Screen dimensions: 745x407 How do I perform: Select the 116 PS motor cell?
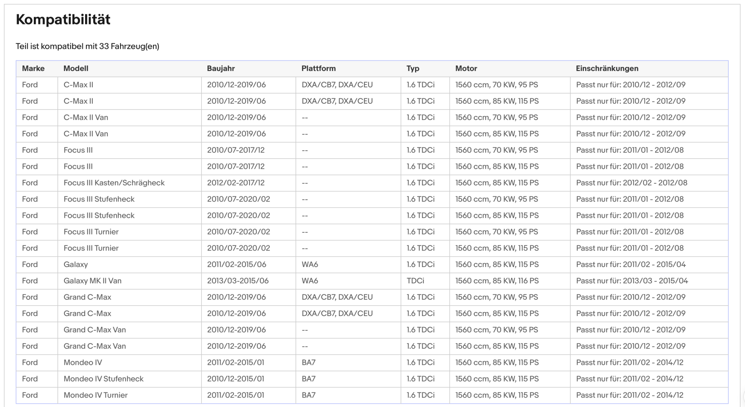(510, 281)
